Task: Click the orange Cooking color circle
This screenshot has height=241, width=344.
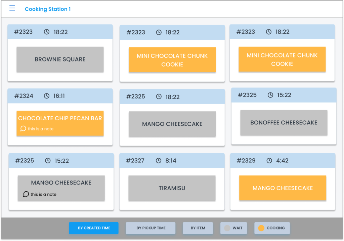Action: point(261,228)
